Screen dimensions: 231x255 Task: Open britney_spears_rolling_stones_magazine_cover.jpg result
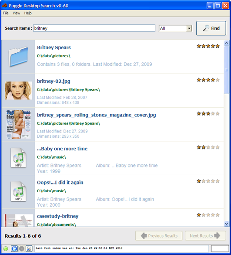pyautogui.click(x=97, y=115)
